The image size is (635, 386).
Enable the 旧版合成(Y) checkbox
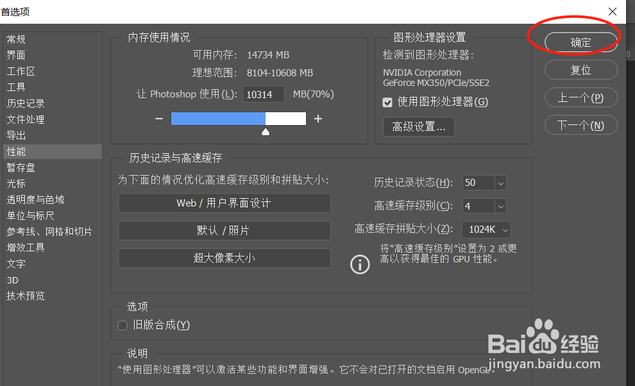coord(123,325)
